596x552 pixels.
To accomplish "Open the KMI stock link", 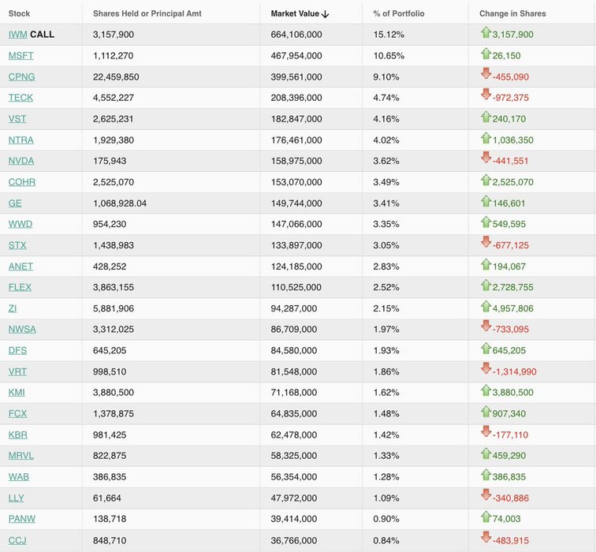I will click(17, 393).
